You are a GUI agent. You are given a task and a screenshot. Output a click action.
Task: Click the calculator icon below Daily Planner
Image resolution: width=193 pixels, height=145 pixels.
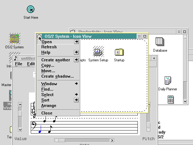coord(171,99)
